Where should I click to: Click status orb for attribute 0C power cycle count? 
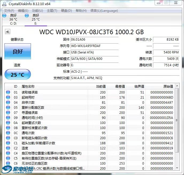tap(8, 133)
